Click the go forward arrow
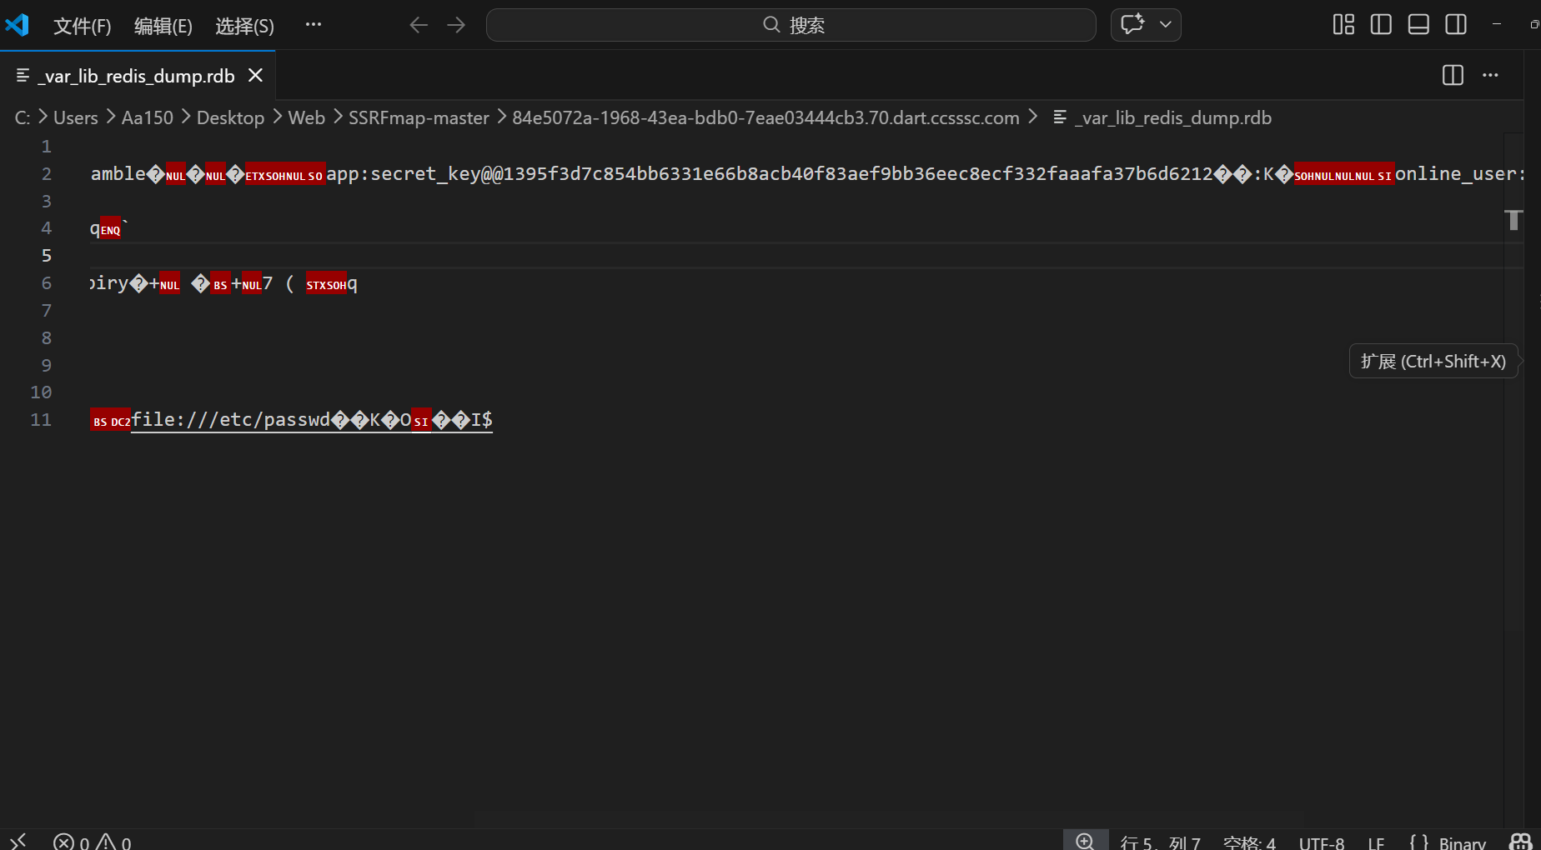Viewport: 1541px width, 850px height. (x=456, y=25)
